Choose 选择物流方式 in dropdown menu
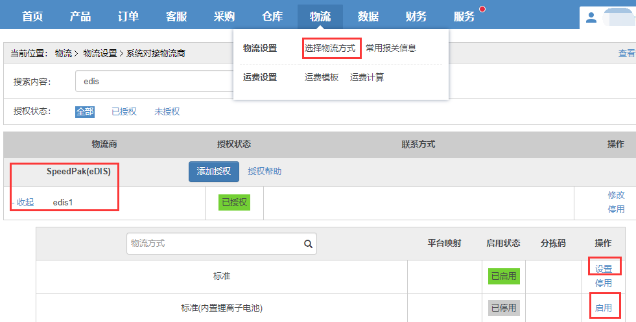 [330, 48]
